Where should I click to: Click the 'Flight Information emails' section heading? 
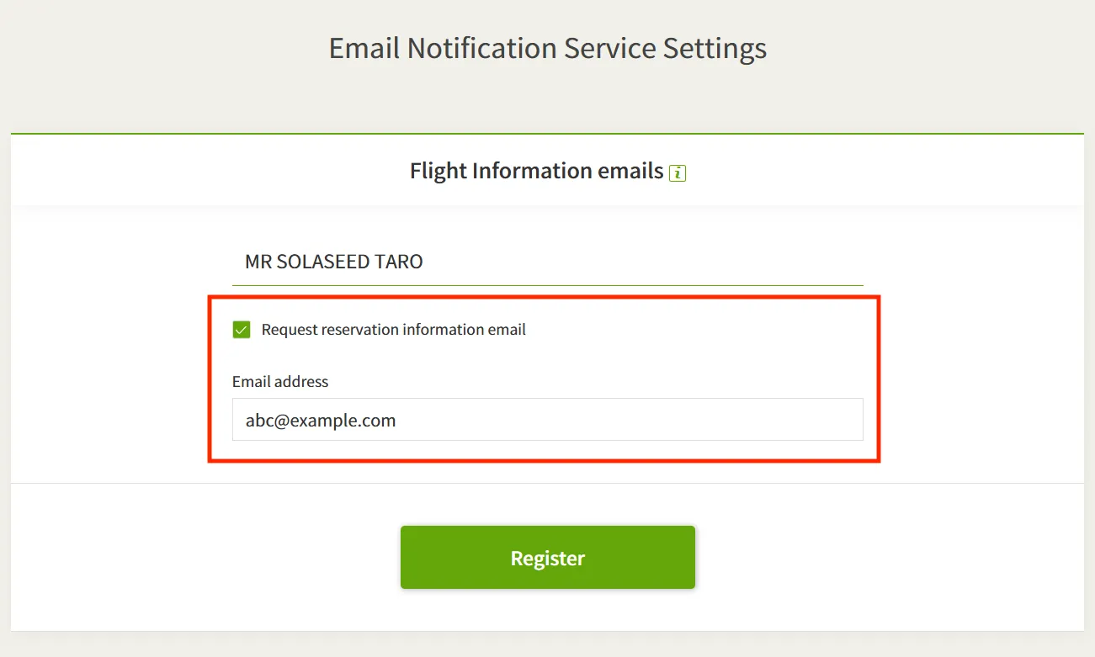coord(536,171)
